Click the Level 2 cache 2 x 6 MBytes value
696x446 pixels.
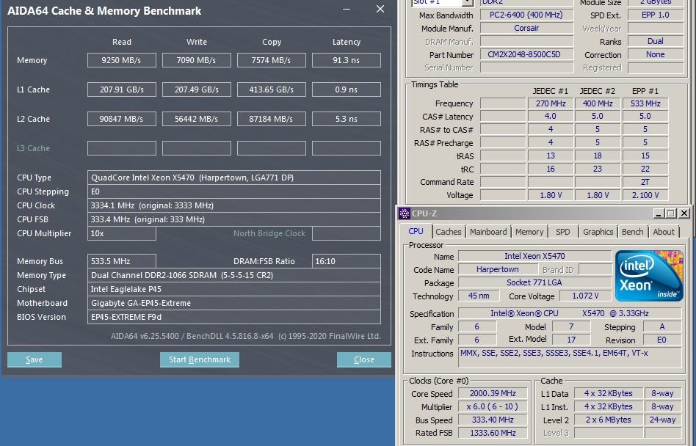point(608,420)
